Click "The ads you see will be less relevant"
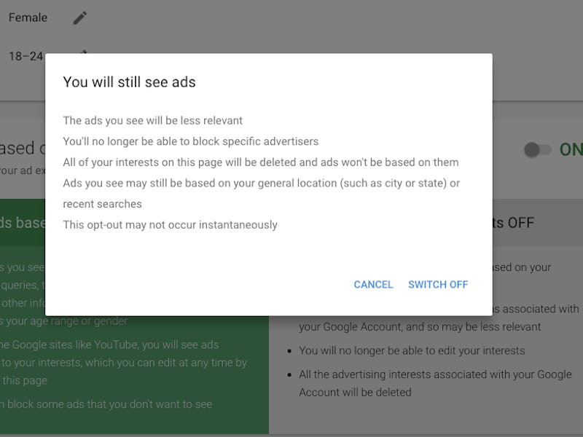 (152, 121)
